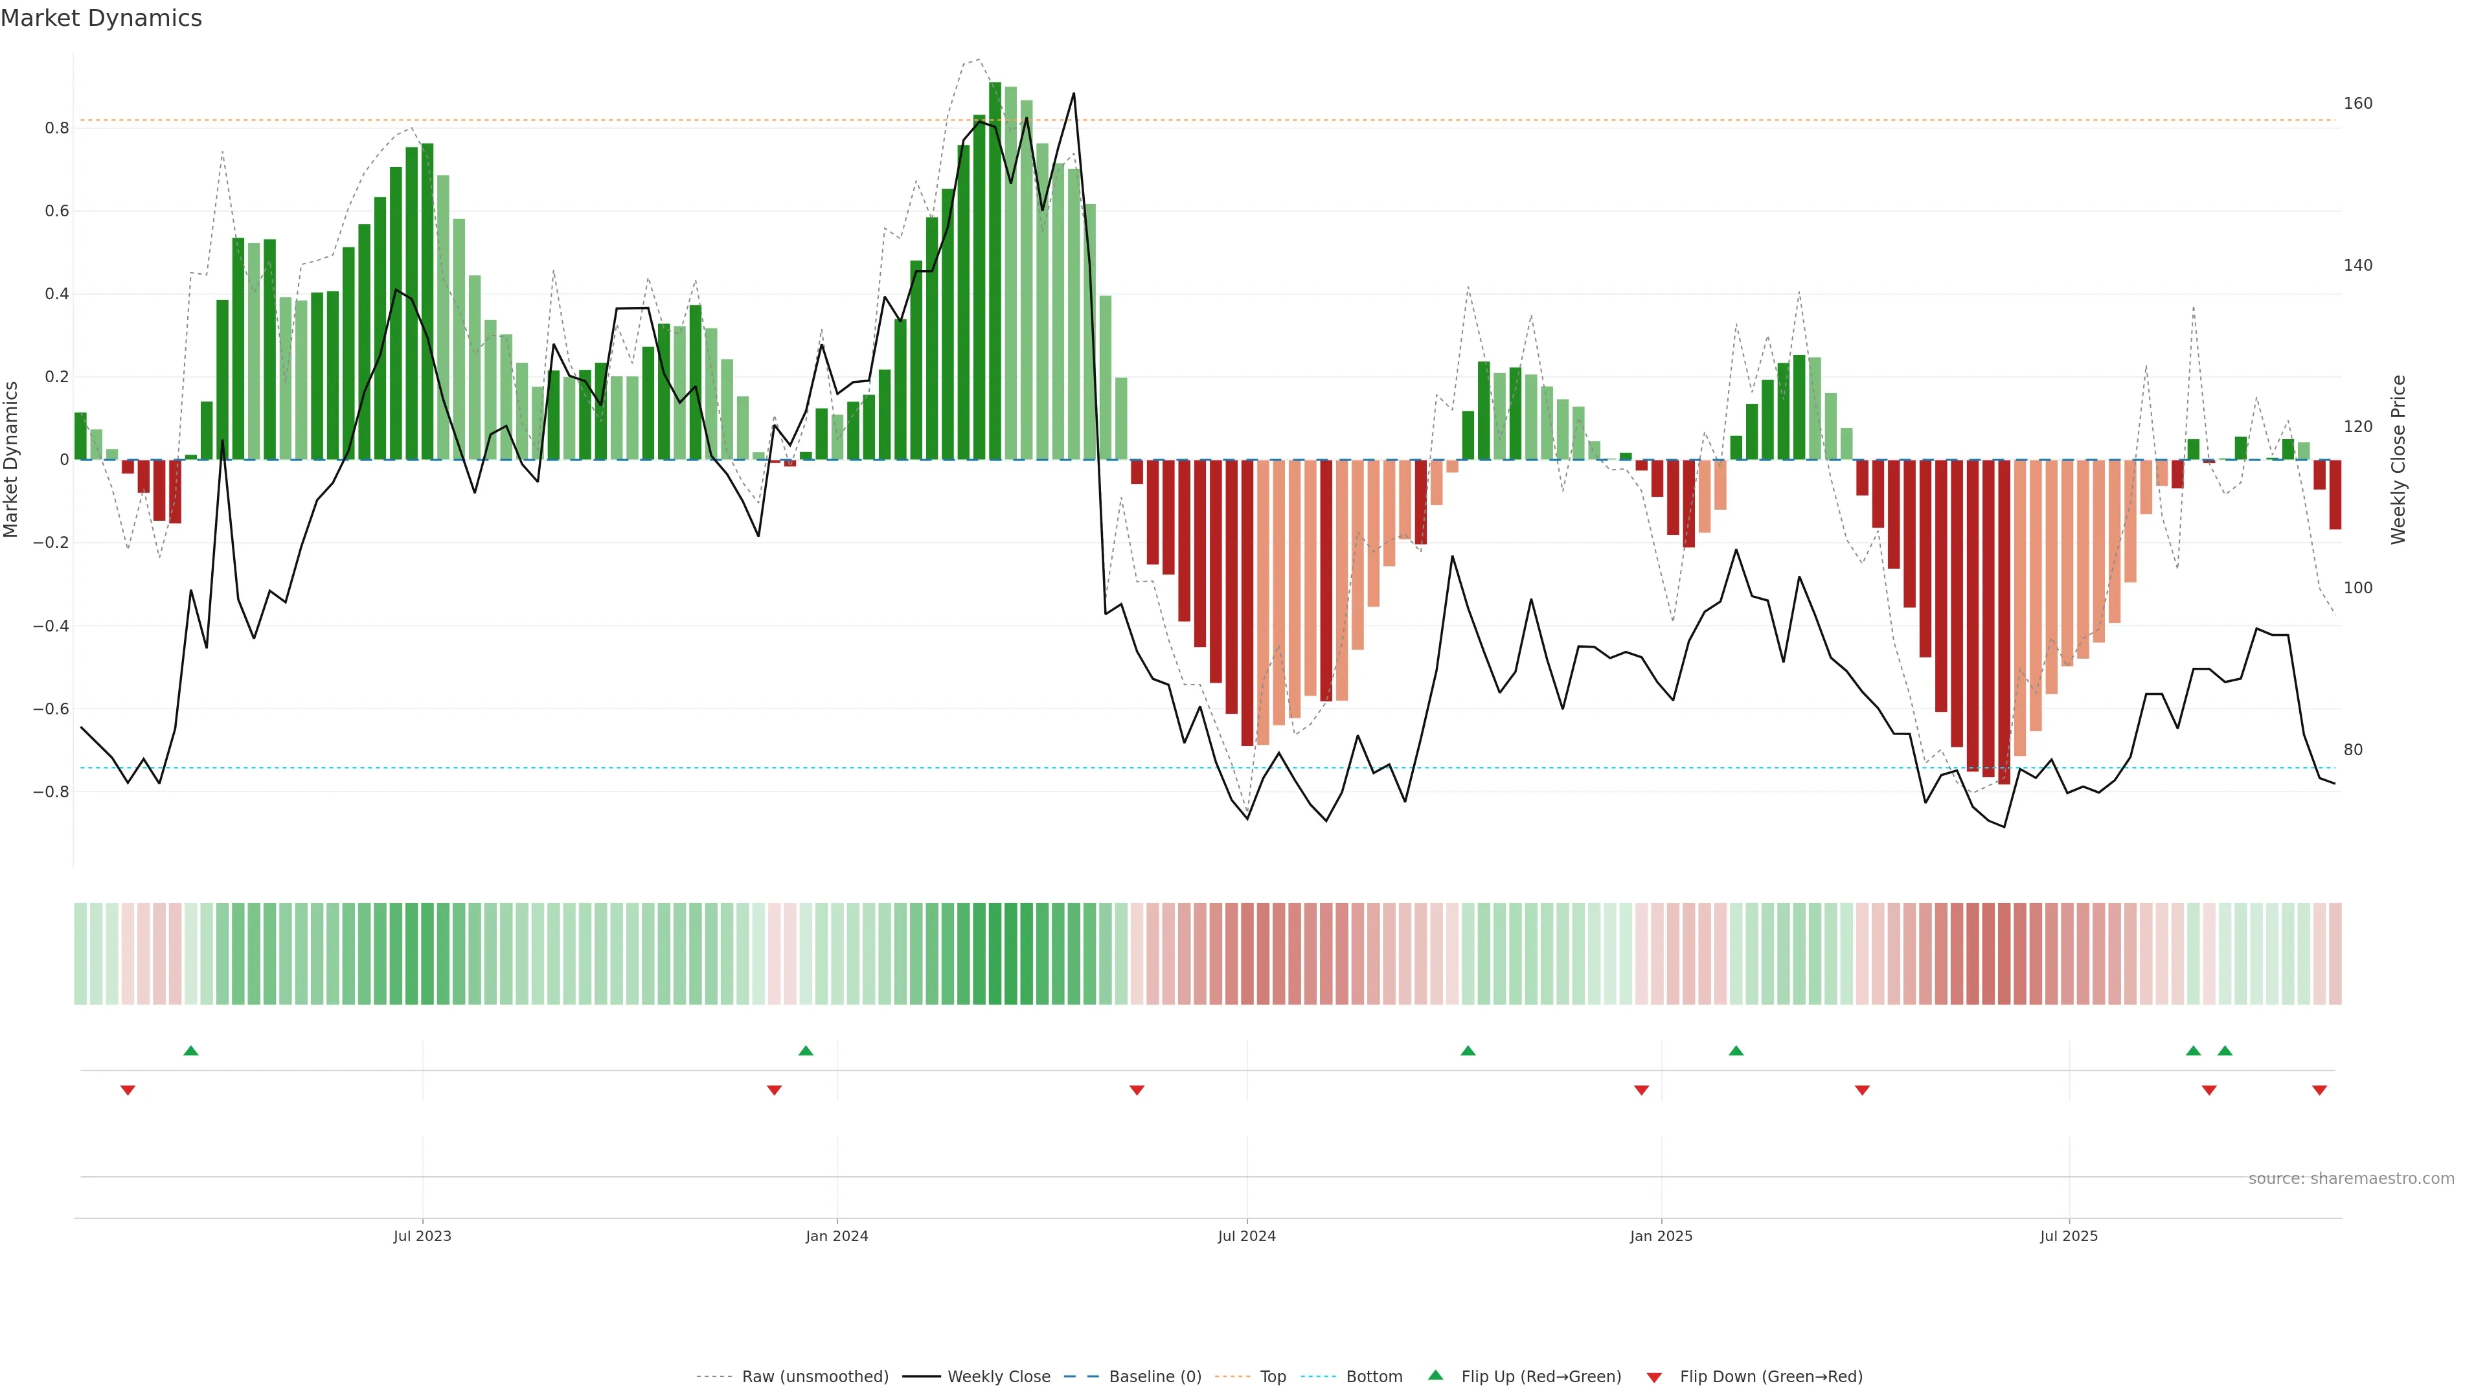Click the Jan 2024 x-axis label
Screen dimensions: 2487x1399
(x=837, y=1236)
